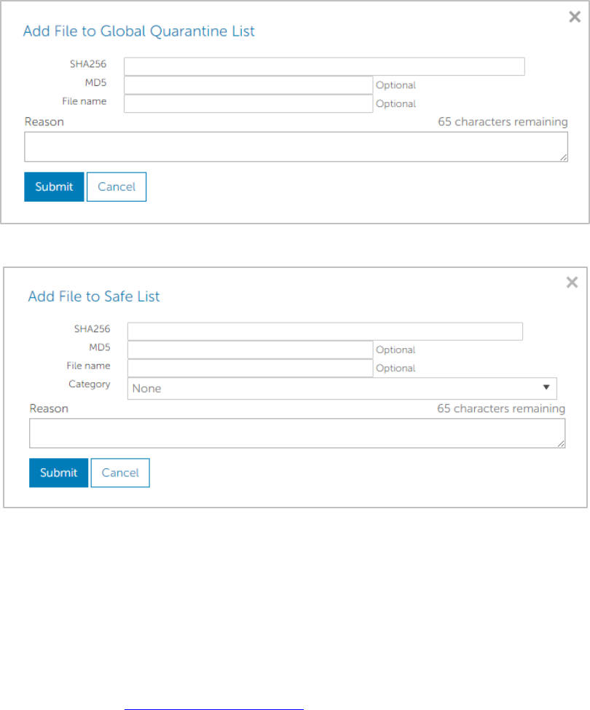This screenshot has width=590, height=710.
Task: Submit the Add File to Safe List form
Action: tap(58, 473)
